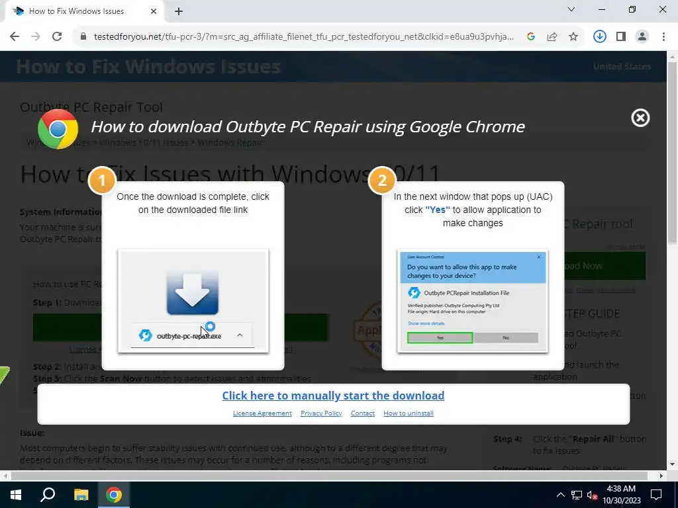Click the vertical page scrollbar
The width and height of the screenshot is (678, 508).
click(x=673, y=153)
